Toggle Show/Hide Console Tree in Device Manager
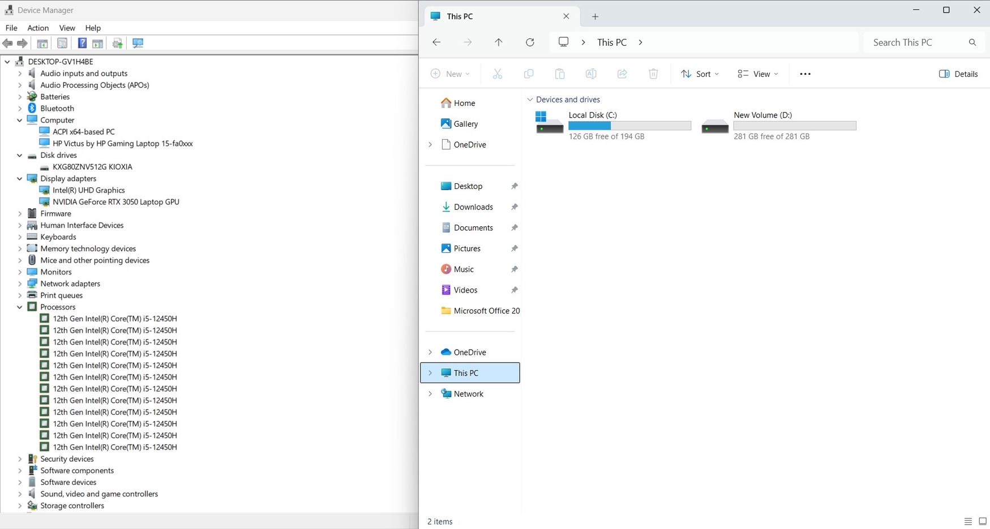Image resolution: width=990 pixels, height=529 pixels. pos(42,44)
